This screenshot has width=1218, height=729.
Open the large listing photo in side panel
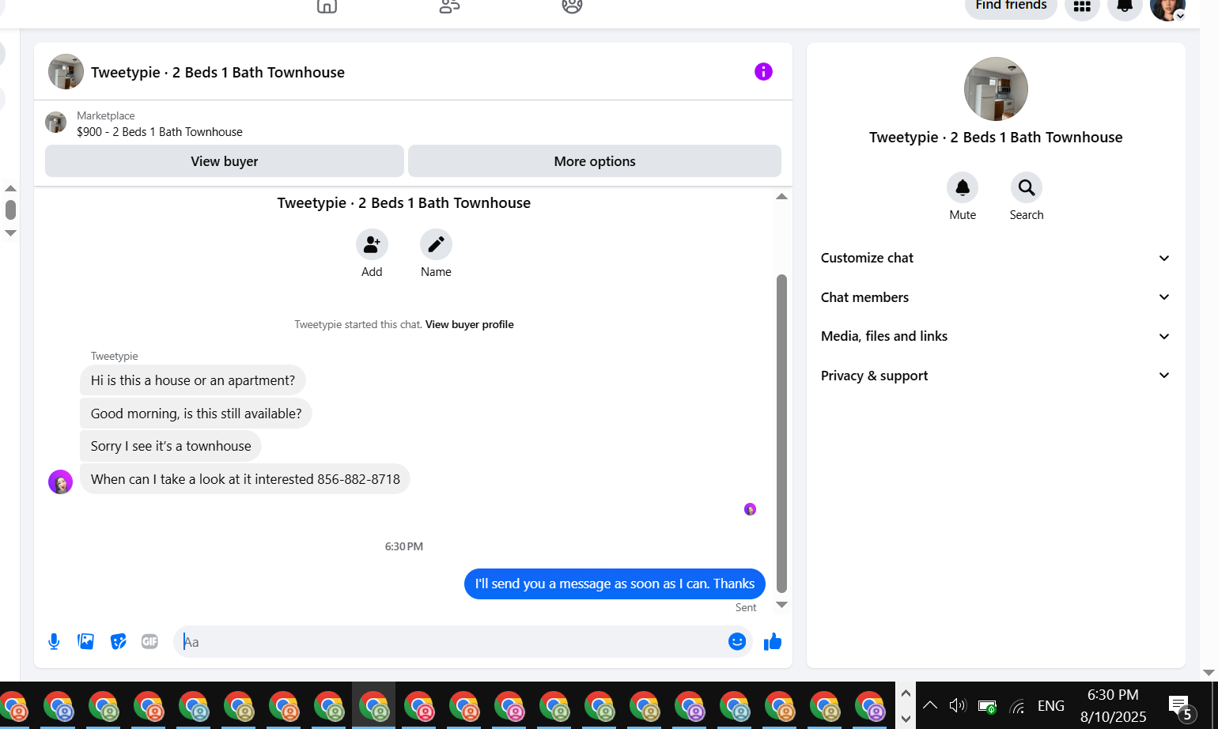996,89
